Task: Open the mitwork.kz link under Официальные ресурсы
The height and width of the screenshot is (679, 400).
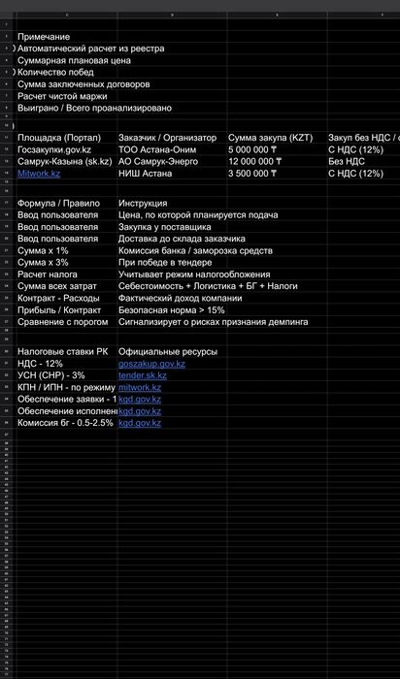Action: [x=140, y=388]
